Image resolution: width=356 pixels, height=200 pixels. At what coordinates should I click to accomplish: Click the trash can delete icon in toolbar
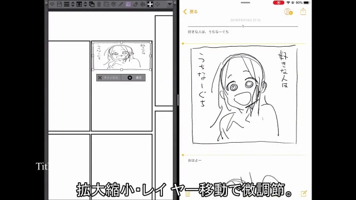(99, 4)
